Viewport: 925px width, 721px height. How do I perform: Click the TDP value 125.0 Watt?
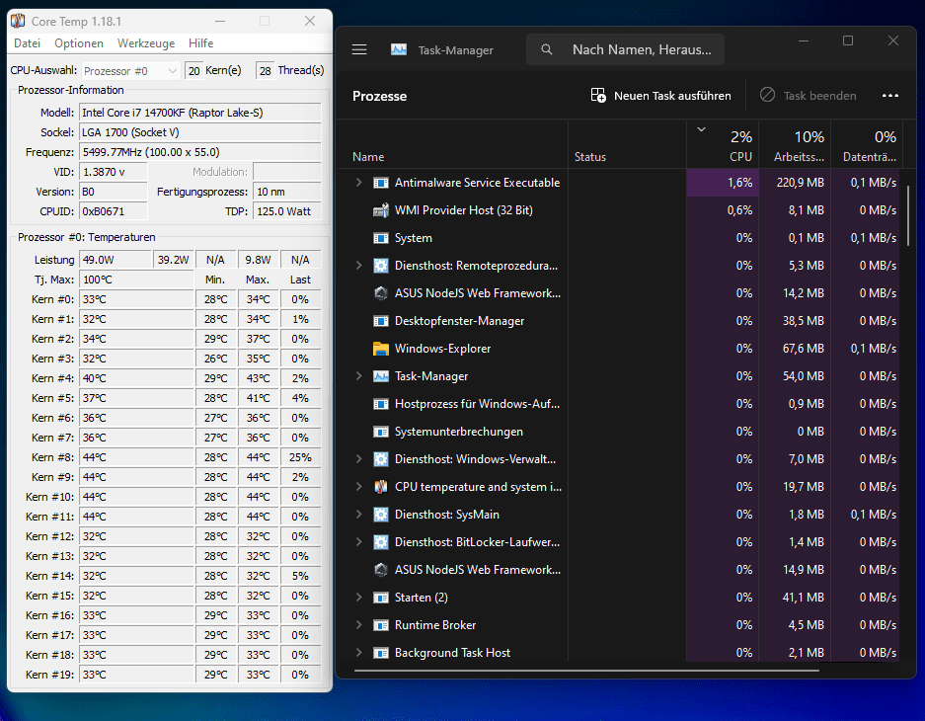click(x=287, y=211)
